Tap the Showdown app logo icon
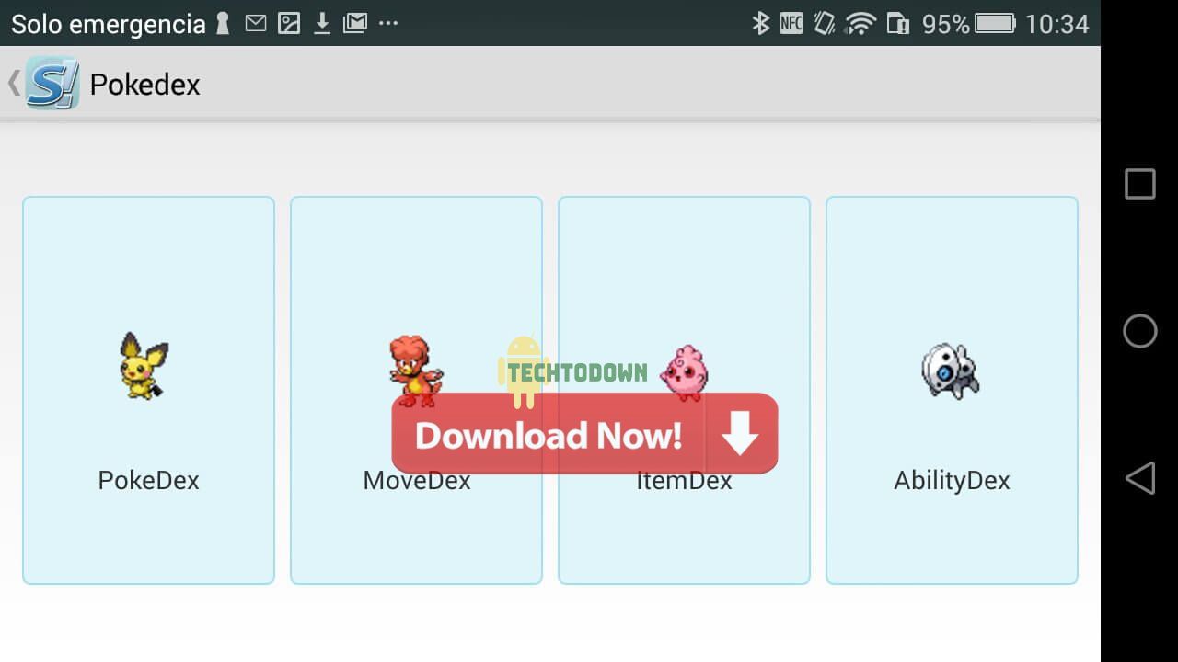This screenshot has width=1178, height=662. click(x=52, y=83)
